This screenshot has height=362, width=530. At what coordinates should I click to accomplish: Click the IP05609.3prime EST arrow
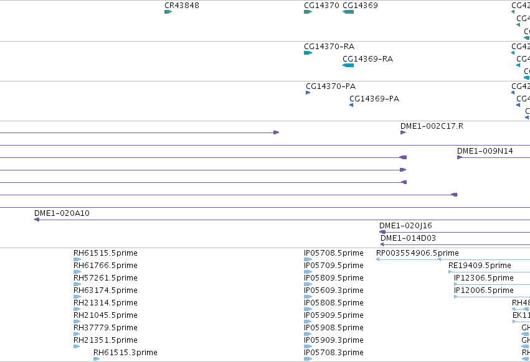coord(308,297)
